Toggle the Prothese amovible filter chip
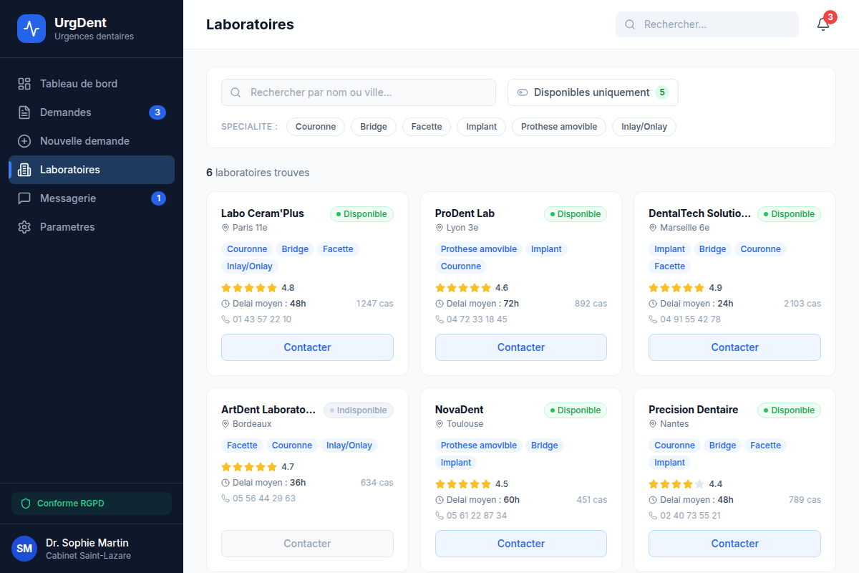This screenshot has height=573, width=859. coord(559,127)
